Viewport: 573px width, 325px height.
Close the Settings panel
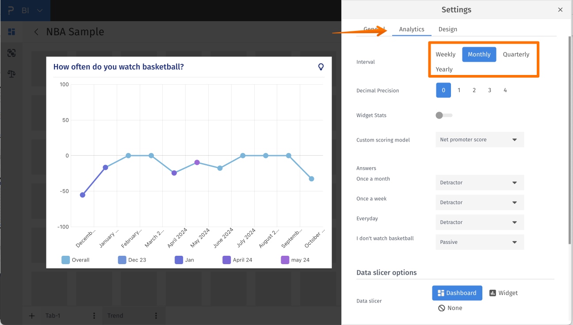[560, 10]
